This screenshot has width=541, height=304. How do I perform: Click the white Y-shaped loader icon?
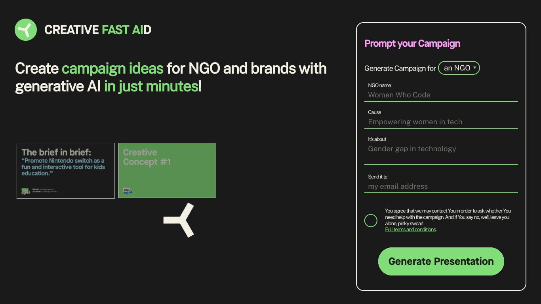coord(179,220)
